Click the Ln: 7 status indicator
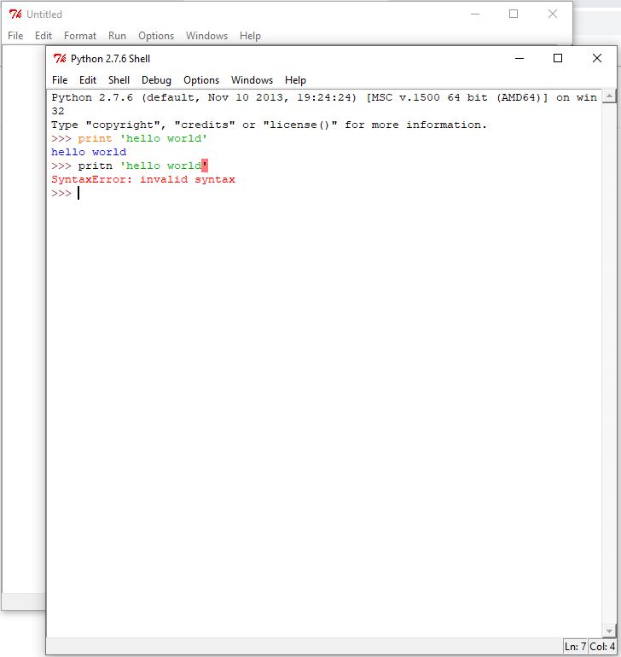This screenshot has height=657, width=621. tap(575, 646)
